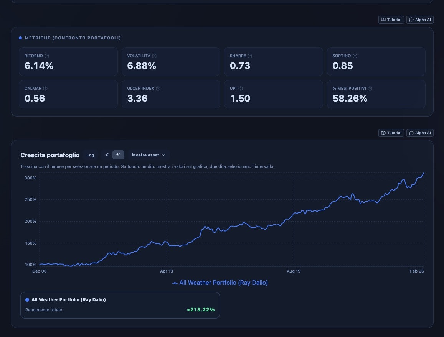Screen dimensions: 444x337
Task: Expand the Mostra asset dropdown
Action: point(149,155)
